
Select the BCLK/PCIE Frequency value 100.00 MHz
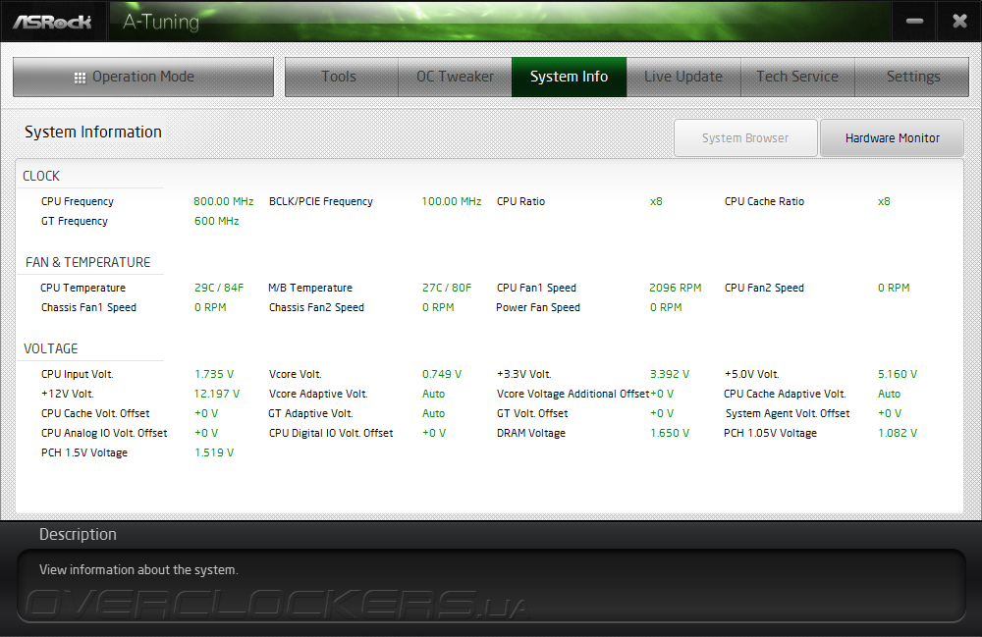[452, 201]
